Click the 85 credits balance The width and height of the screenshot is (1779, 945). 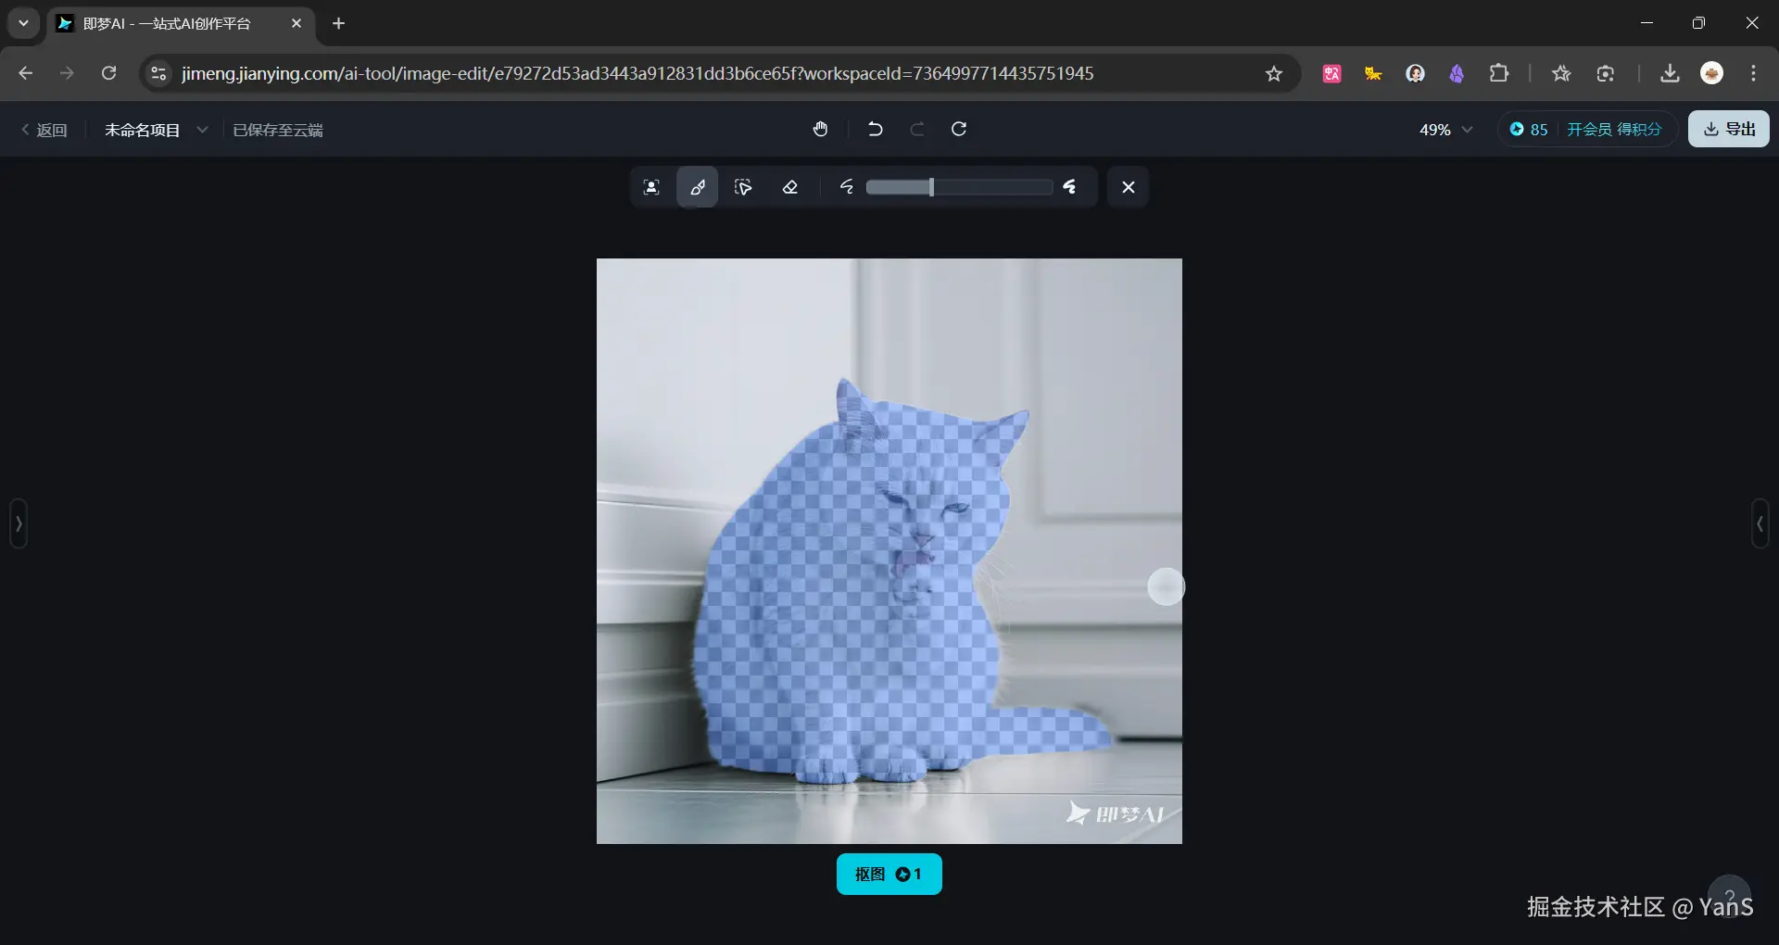click(1529, 130)
